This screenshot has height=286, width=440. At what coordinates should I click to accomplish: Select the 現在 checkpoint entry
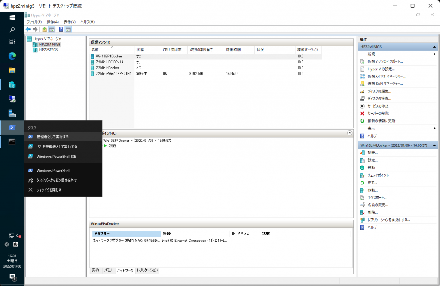pos(113,146)
